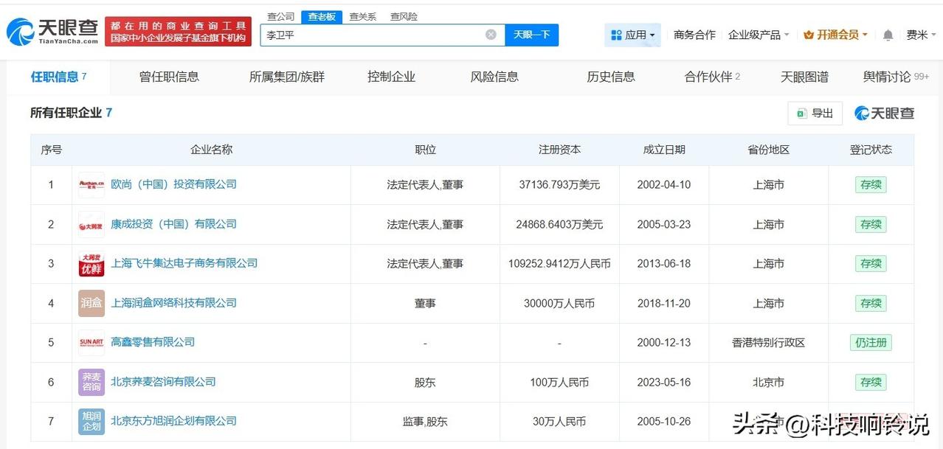Click the clear (×) icon in the search box
Screen dimensions: 943x449
489,34
